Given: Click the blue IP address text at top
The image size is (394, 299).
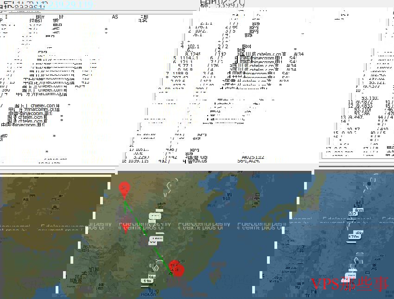Looking at the screenshot, I should pos(70,4).
